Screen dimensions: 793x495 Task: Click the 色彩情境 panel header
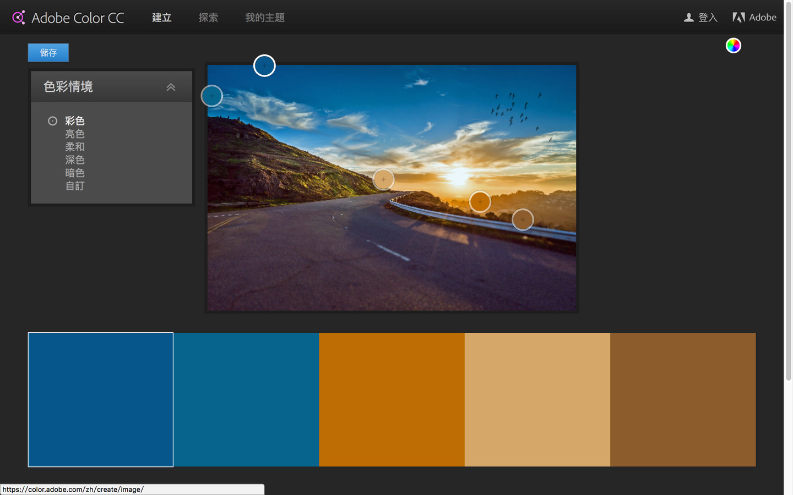tap(111, 87)
